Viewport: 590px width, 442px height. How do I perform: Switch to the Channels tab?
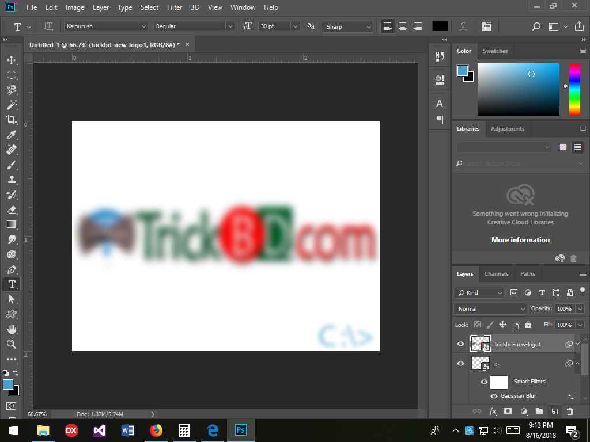(496, 273)
